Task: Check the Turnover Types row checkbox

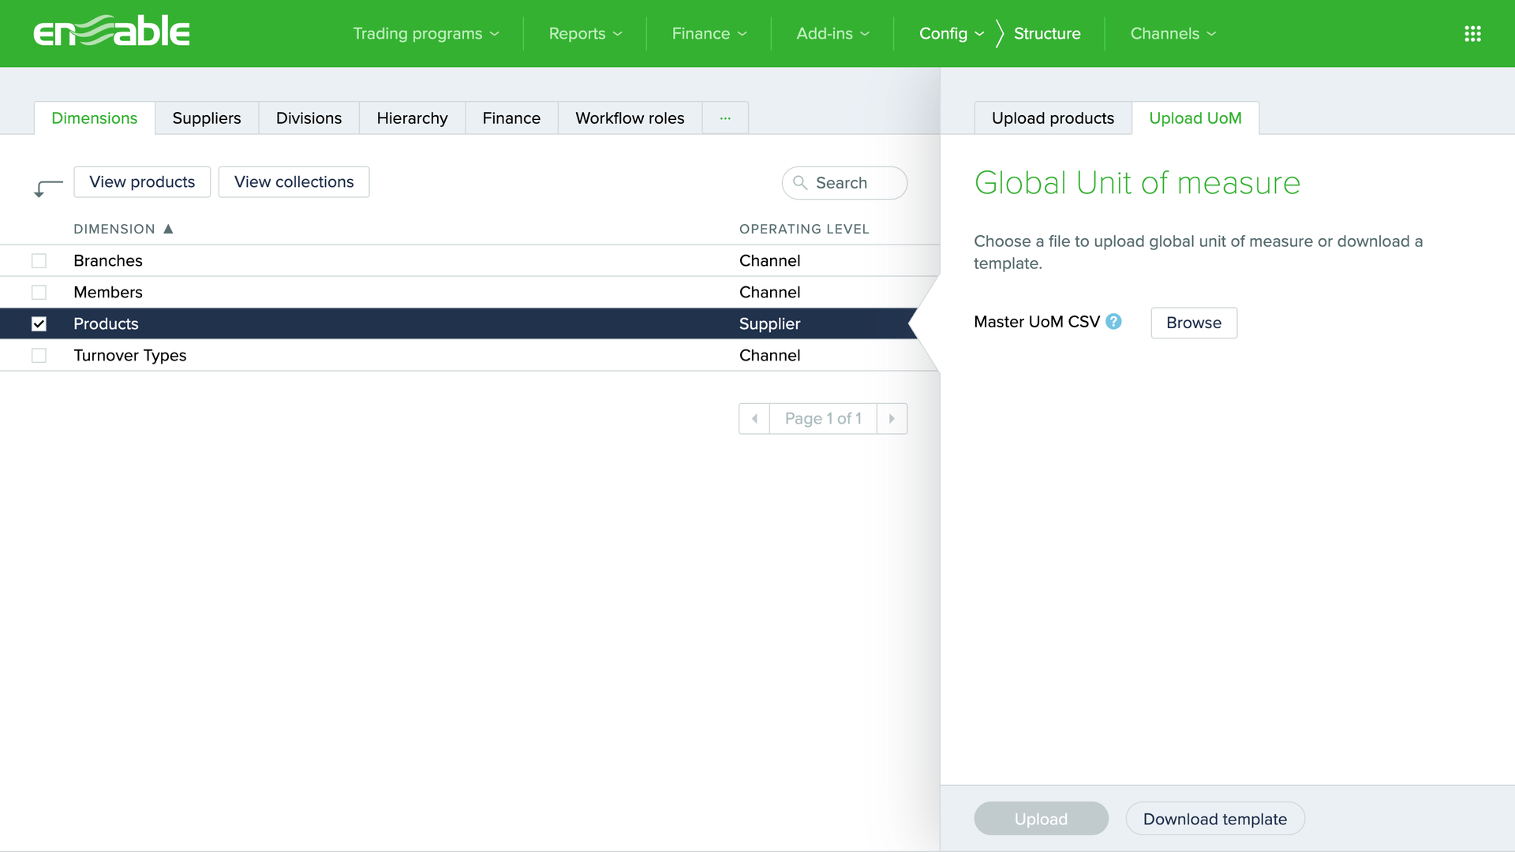Action: pyautogui.click(x=39, y=355)
